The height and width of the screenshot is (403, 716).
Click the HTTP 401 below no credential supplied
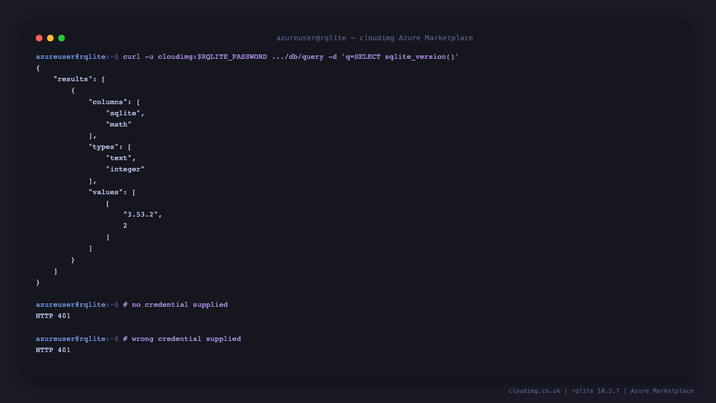tap(53, 316)
